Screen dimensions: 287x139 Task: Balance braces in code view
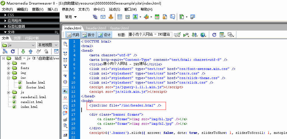point(65,82)
